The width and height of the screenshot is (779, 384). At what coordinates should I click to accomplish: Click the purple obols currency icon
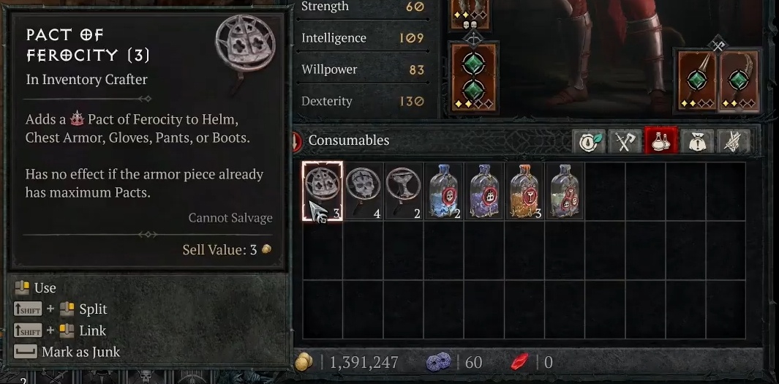tap(439, 361)
